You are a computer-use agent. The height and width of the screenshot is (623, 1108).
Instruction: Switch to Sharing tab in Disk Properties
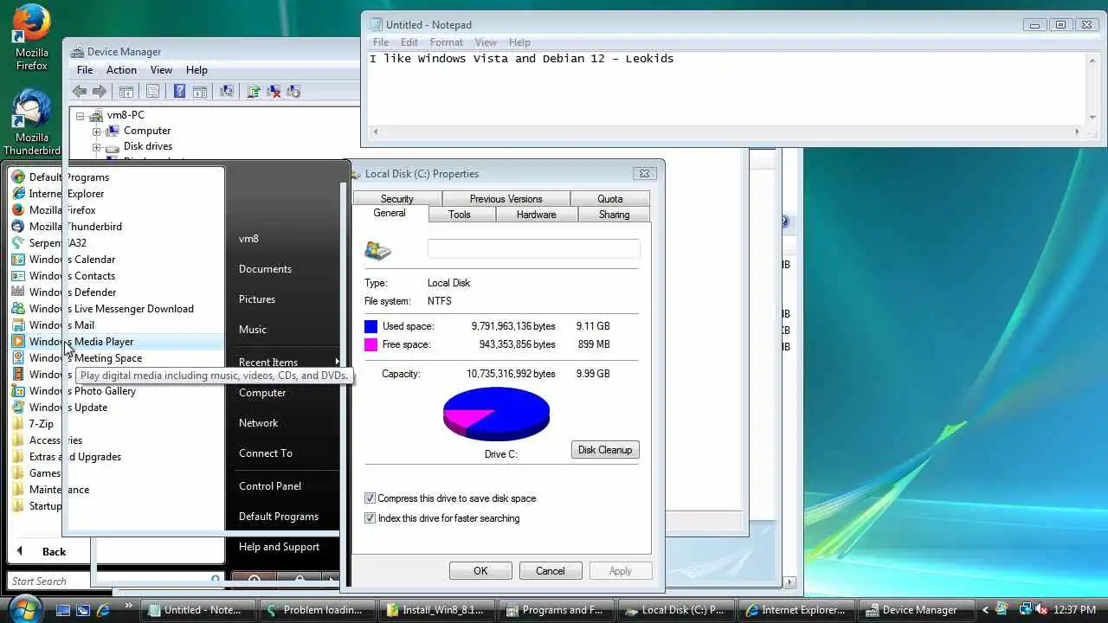point(615,215)
